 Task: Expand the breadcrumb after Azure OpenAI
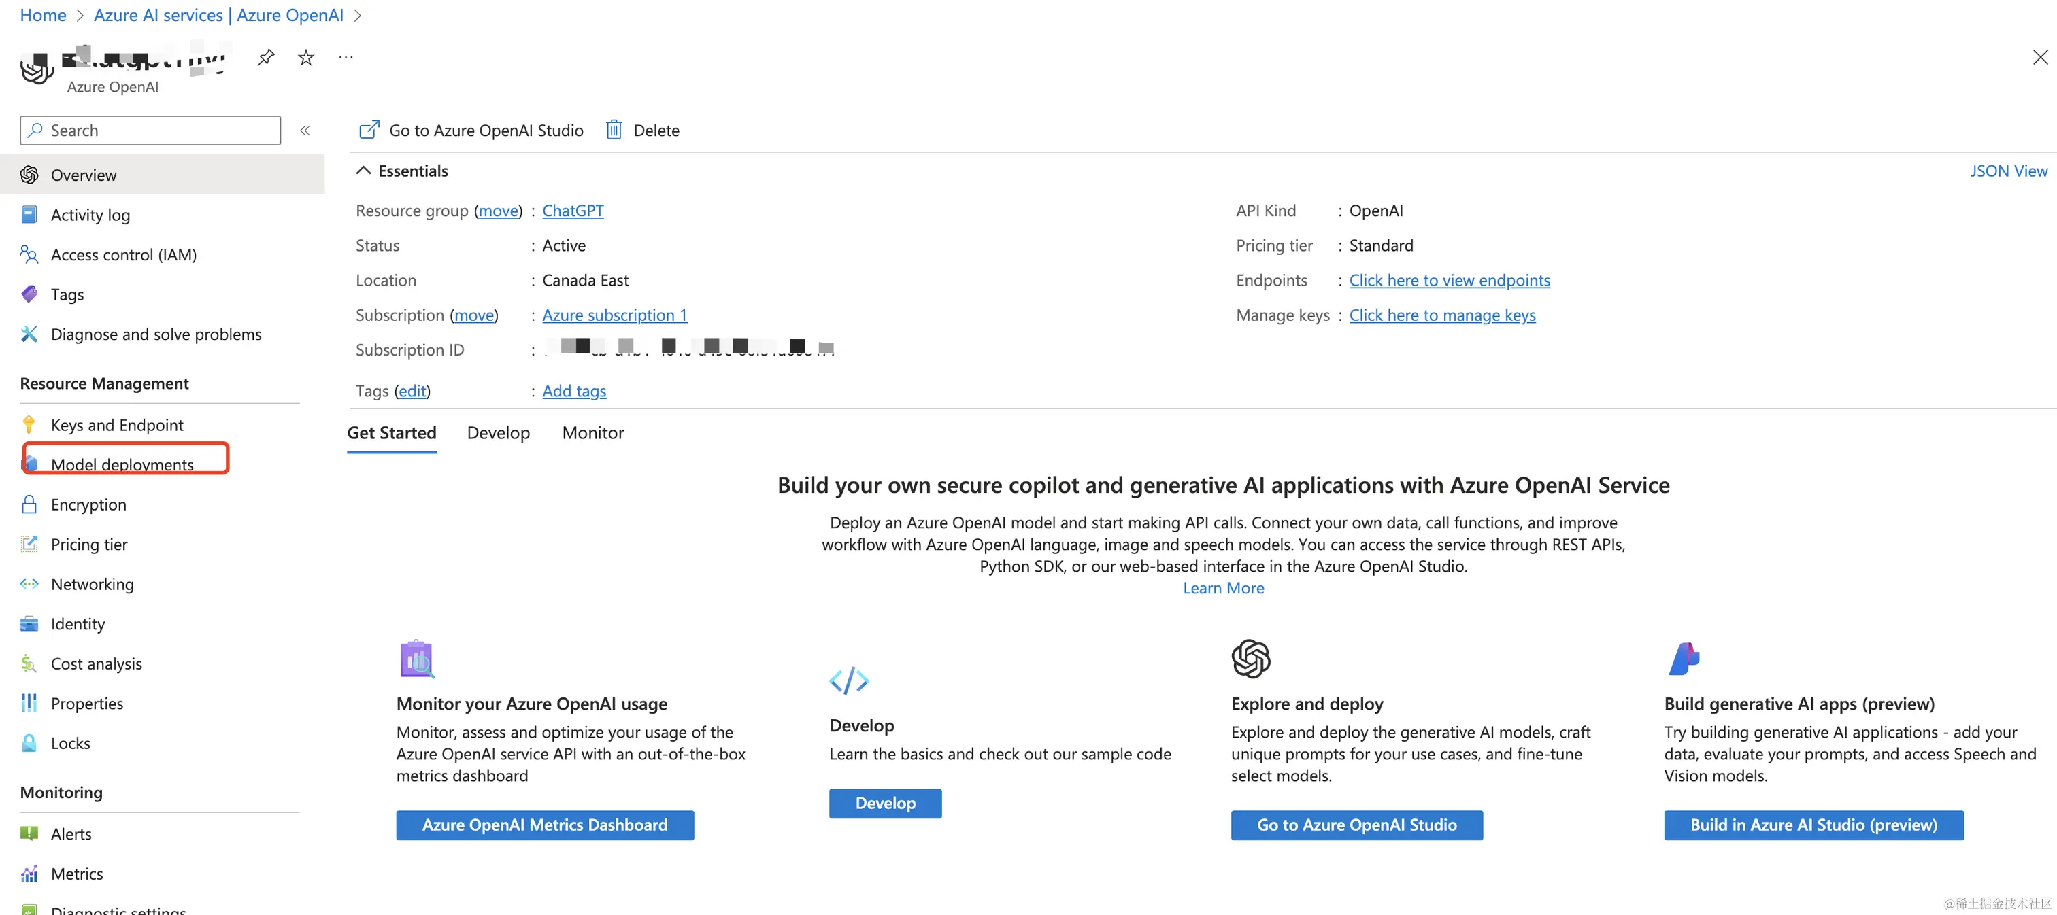358,15
